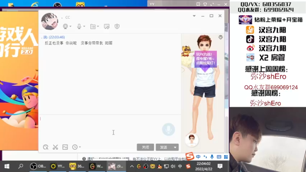Image resolution: width=306 pixels, height=172 pixels.
Task: Select the active chat taskbar button
Action: click(116, 166)
